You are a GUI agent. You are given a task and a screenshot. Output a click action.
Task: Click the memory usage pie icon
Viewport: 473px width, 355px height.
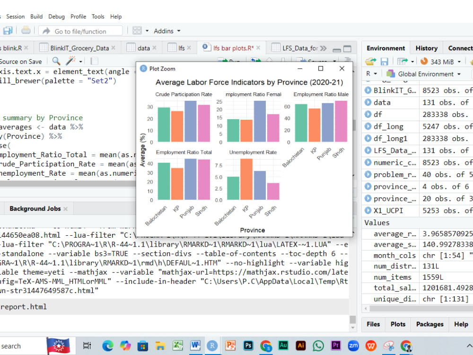424,61
